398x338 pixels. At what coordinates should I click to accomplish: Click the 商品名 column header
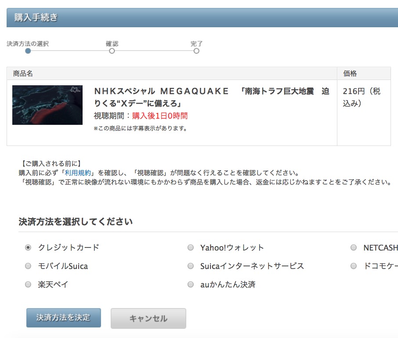pyautogui.click(x=23, y=74)
